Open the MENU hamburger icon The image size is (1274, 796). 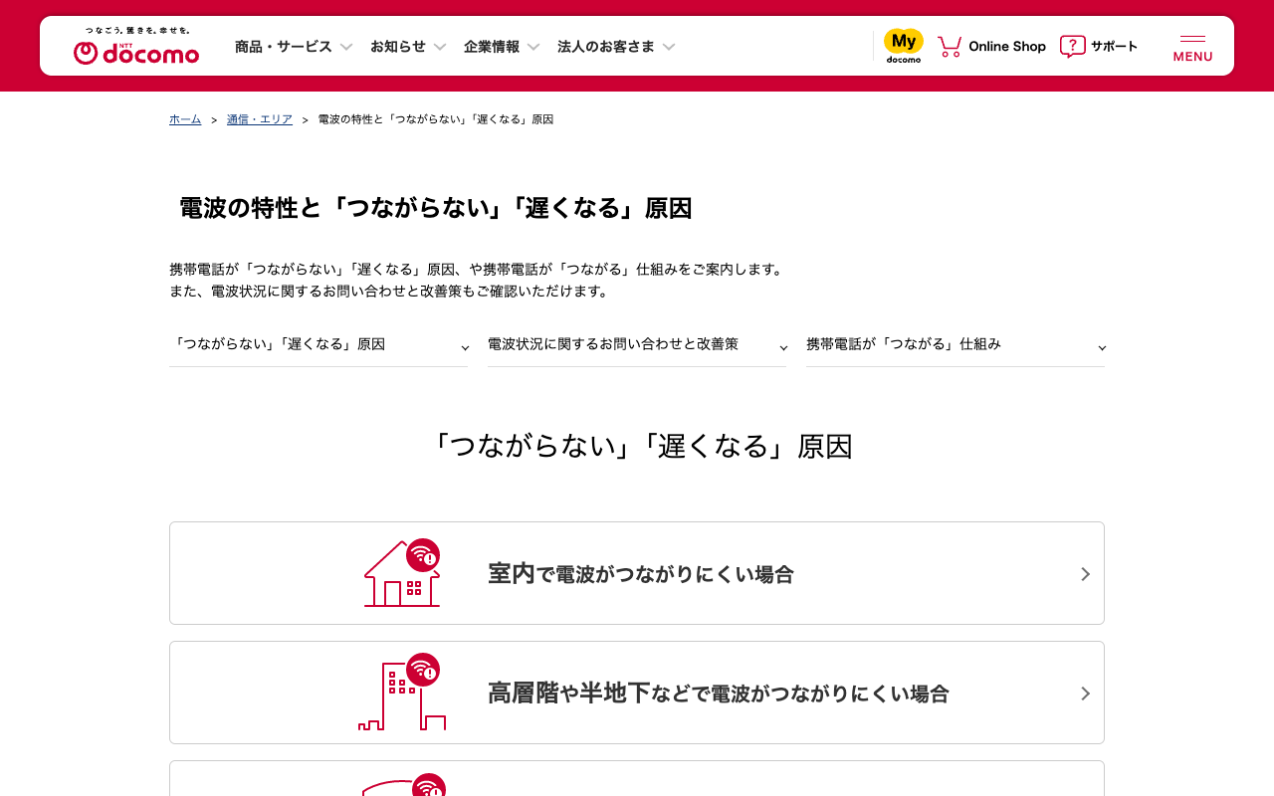click(x=1192, y=47)
